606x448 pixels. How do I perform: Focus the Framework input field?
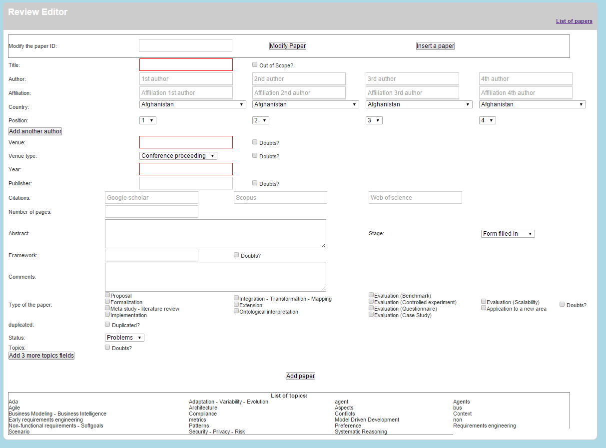(151, 255)
